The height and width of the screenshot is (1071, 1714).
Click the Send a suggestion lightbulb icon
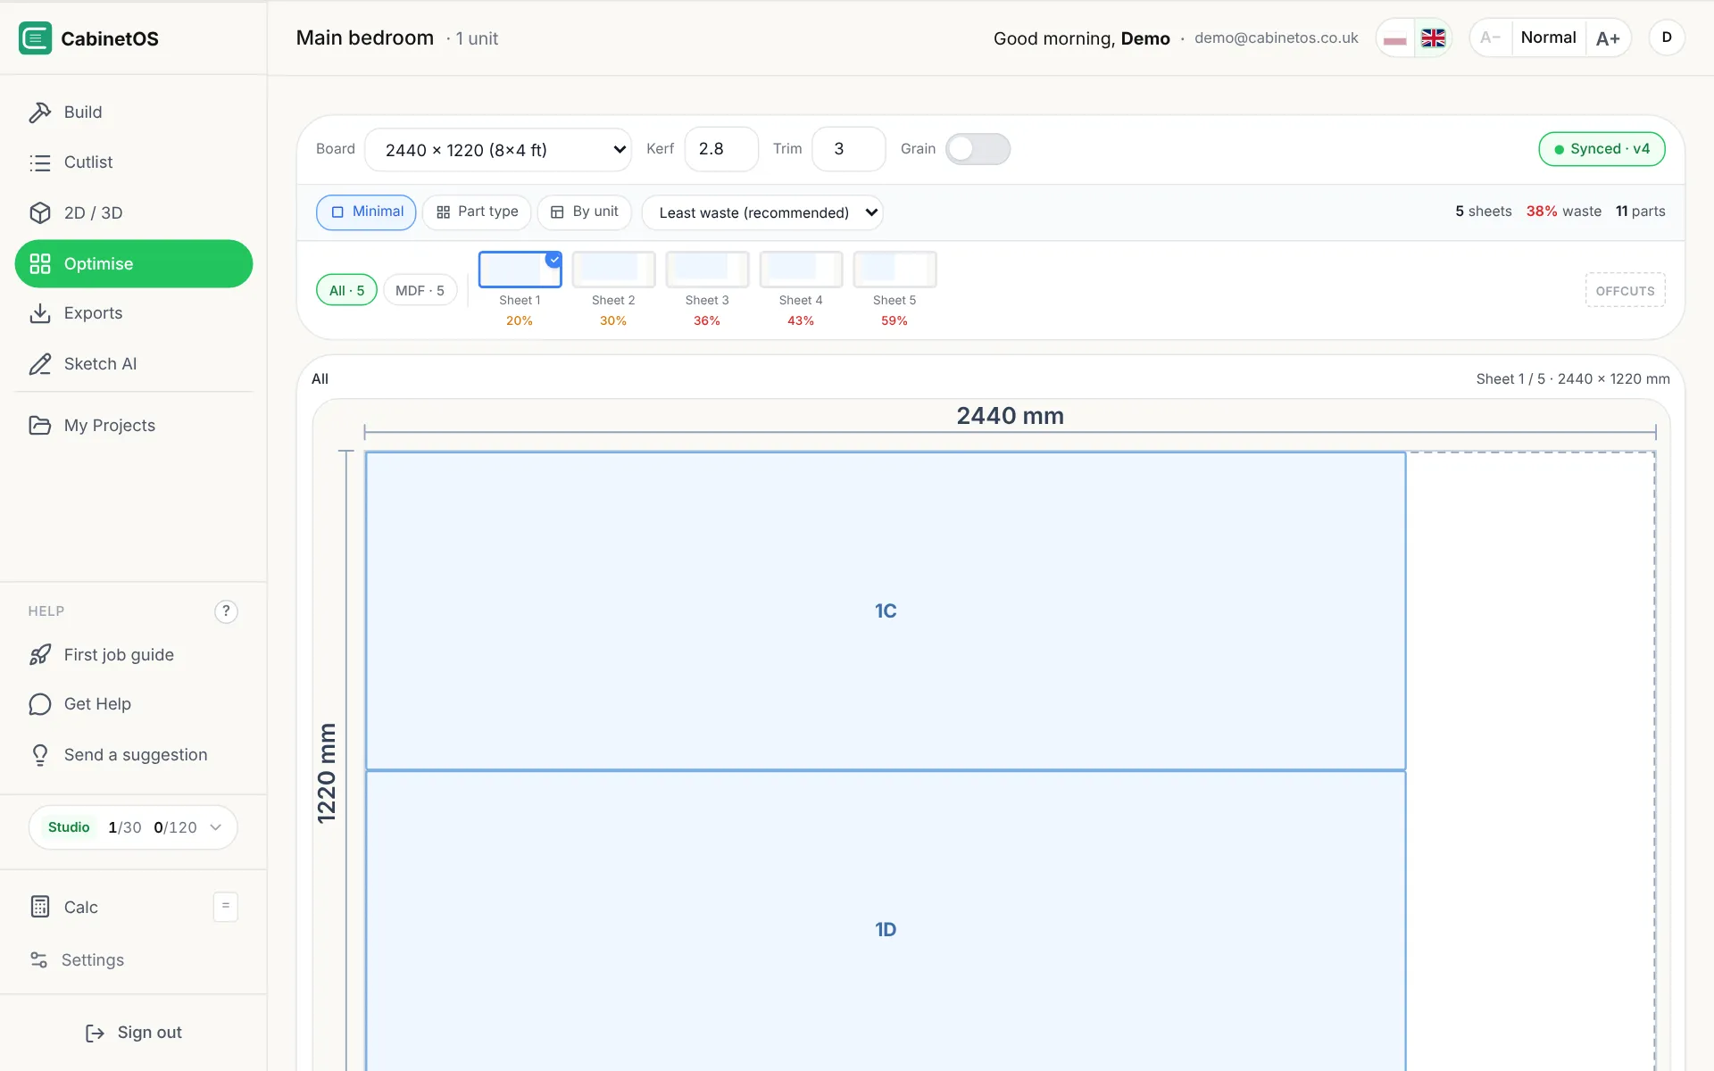pos(40,755)
